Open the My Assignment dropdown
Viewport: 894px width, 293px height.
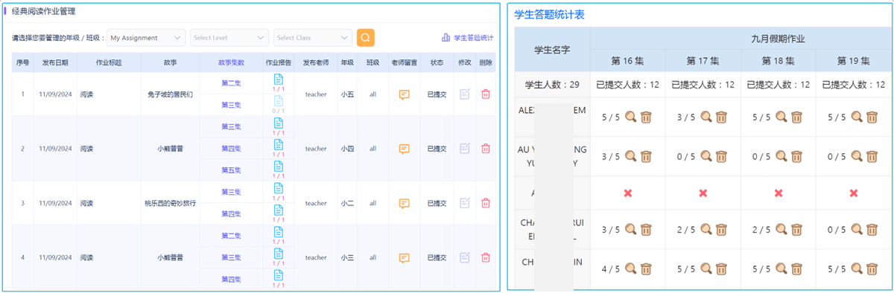point(146,37)
